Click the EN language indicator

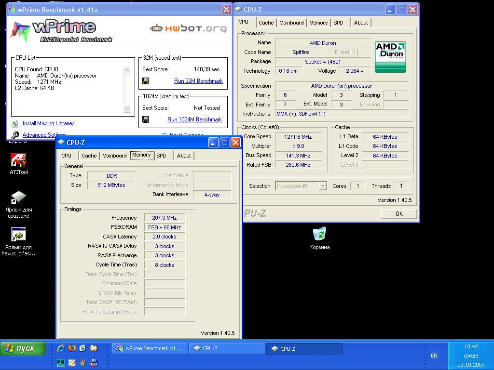[434, 356]
